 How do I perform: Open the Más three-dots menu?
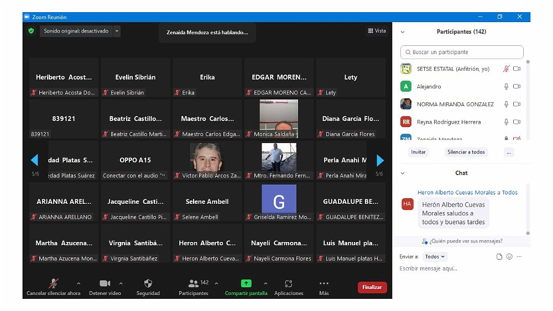click(x=324, y=283)
